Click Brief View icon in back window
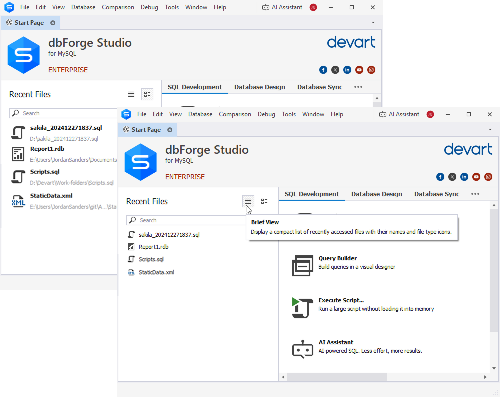The image size is (500, 397). [131, 94]
